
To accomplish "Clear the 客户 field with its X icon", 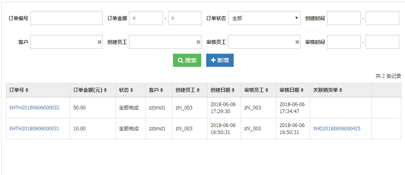I will point(99,42).
